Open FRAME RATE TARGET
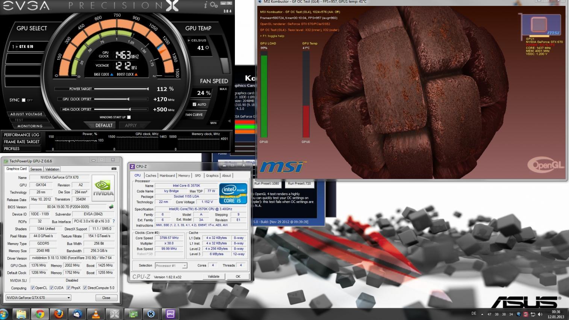 21,142
